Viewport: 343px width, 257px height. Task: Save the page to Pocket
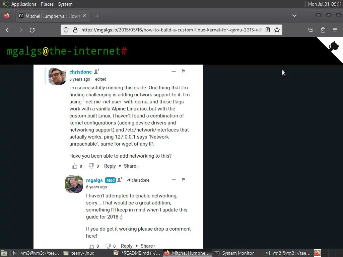pyautogui.click(x=311, y=30)
